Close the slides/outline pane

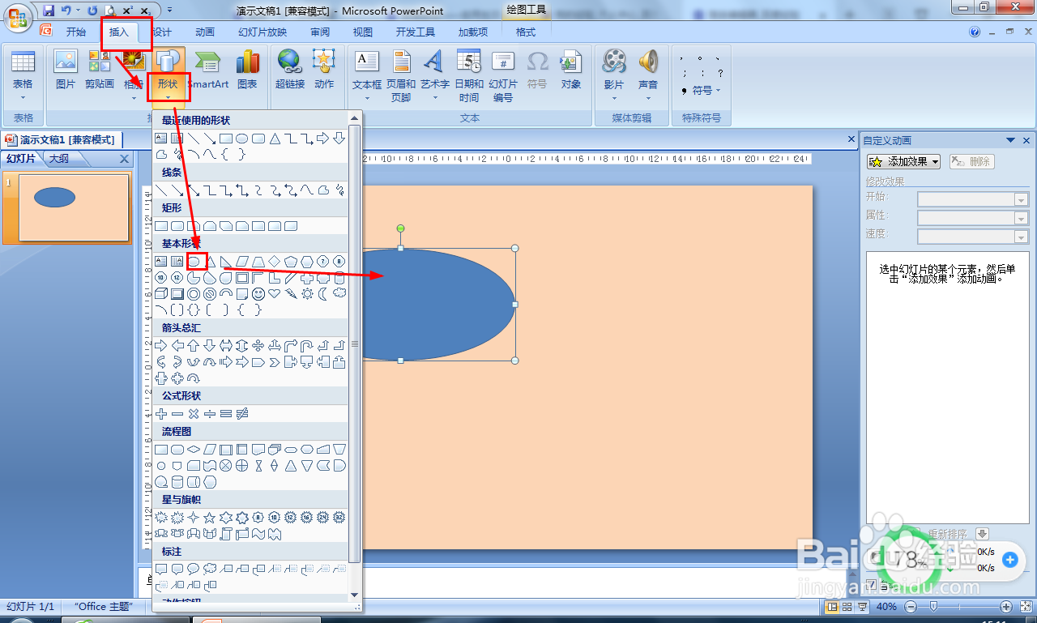[x=124, y=160]
